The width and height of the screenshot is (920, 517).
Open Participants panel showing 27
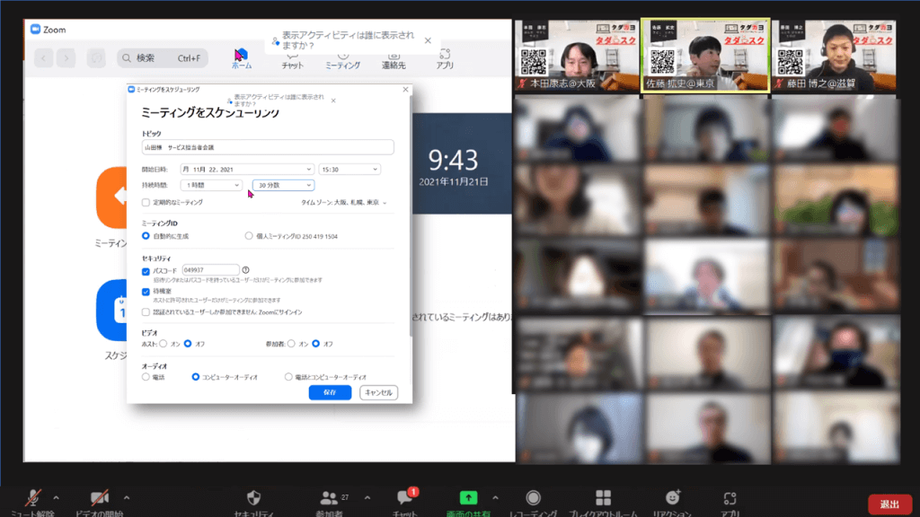[329, 498]
